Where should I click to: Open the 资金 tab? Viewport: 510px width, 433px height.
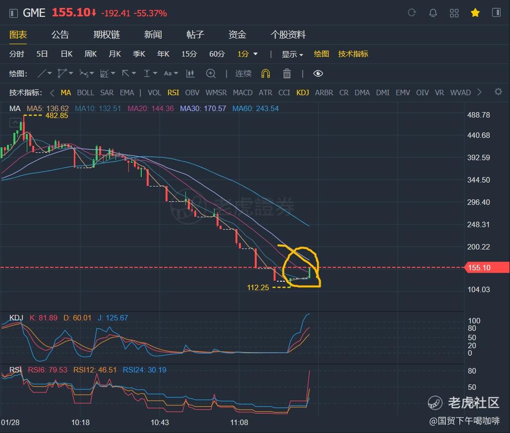pyautogui.click(x=237, y=35)
